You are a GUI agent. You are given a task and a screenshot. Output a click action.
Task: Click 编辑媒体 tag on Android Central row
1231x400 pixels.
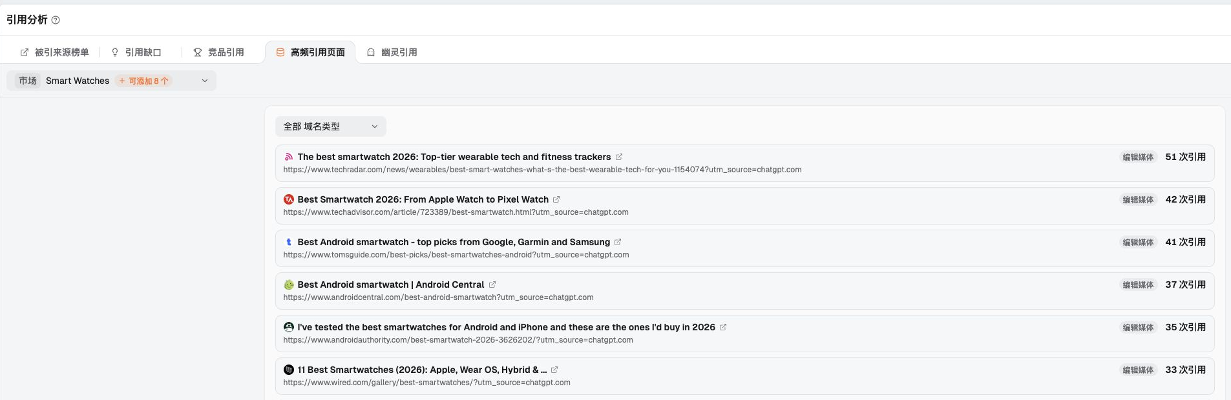click(1138, 285)
